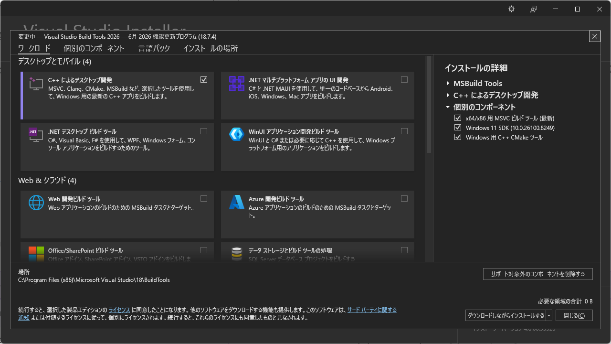Check the .NET デスクトップ ビルド ツール workload
Screen dimensions: 611x344
(x=204, y=131)
